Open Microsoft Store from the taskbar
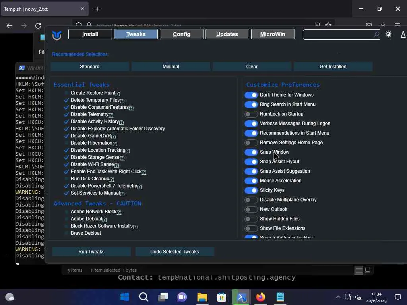This screenshot has width=407, height=305. coord(221,297)
